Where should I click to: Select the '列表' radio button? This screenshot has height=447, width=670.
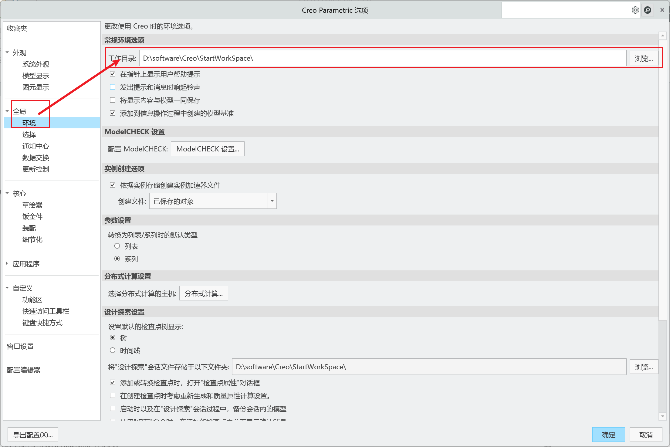tap(117, 246)
